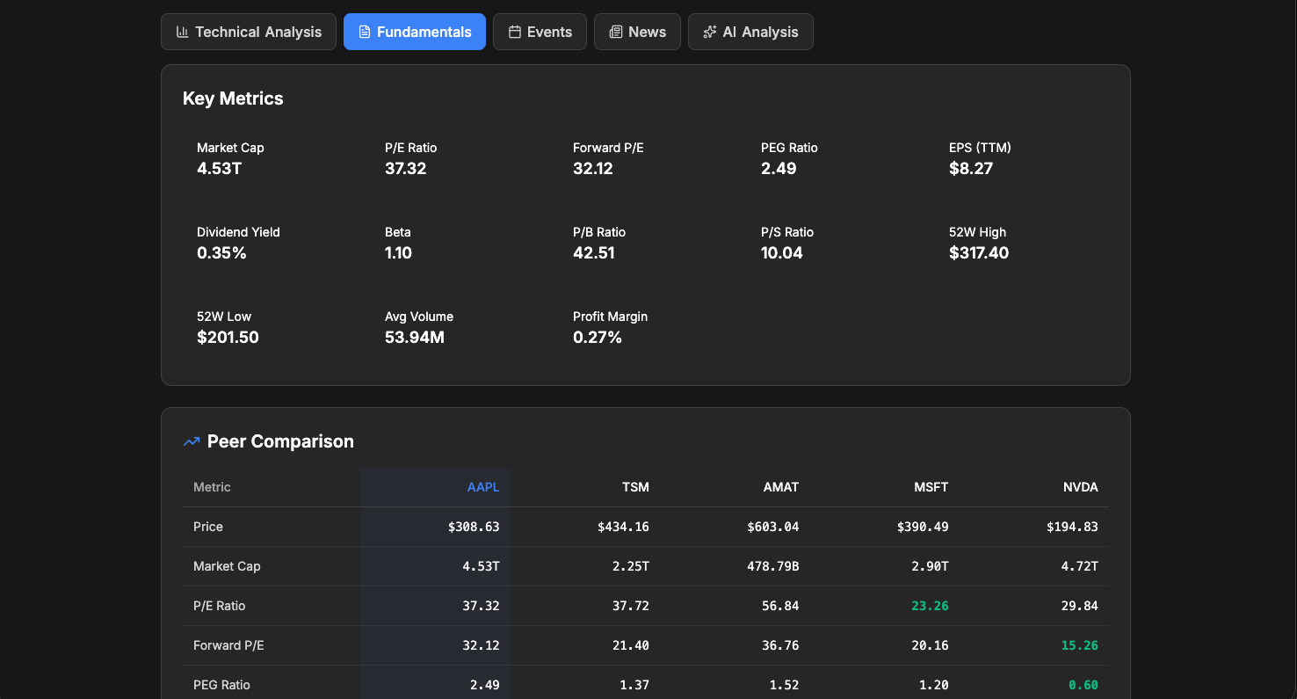Image resolution: width=1297 pixels, height=699 pixels.
Task: Click the Profit Margin value 0.27%
Action: click(x=598, y=338)
